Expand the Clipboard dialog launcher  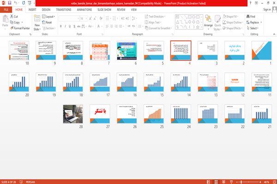click(x=30, y=34)
